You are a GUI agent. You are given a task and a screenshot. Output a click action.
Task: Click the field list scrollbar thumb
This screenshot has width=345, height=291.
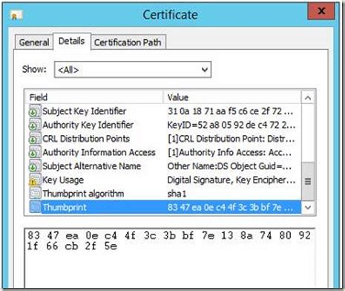pyautogui.click(x=308, y=181)
